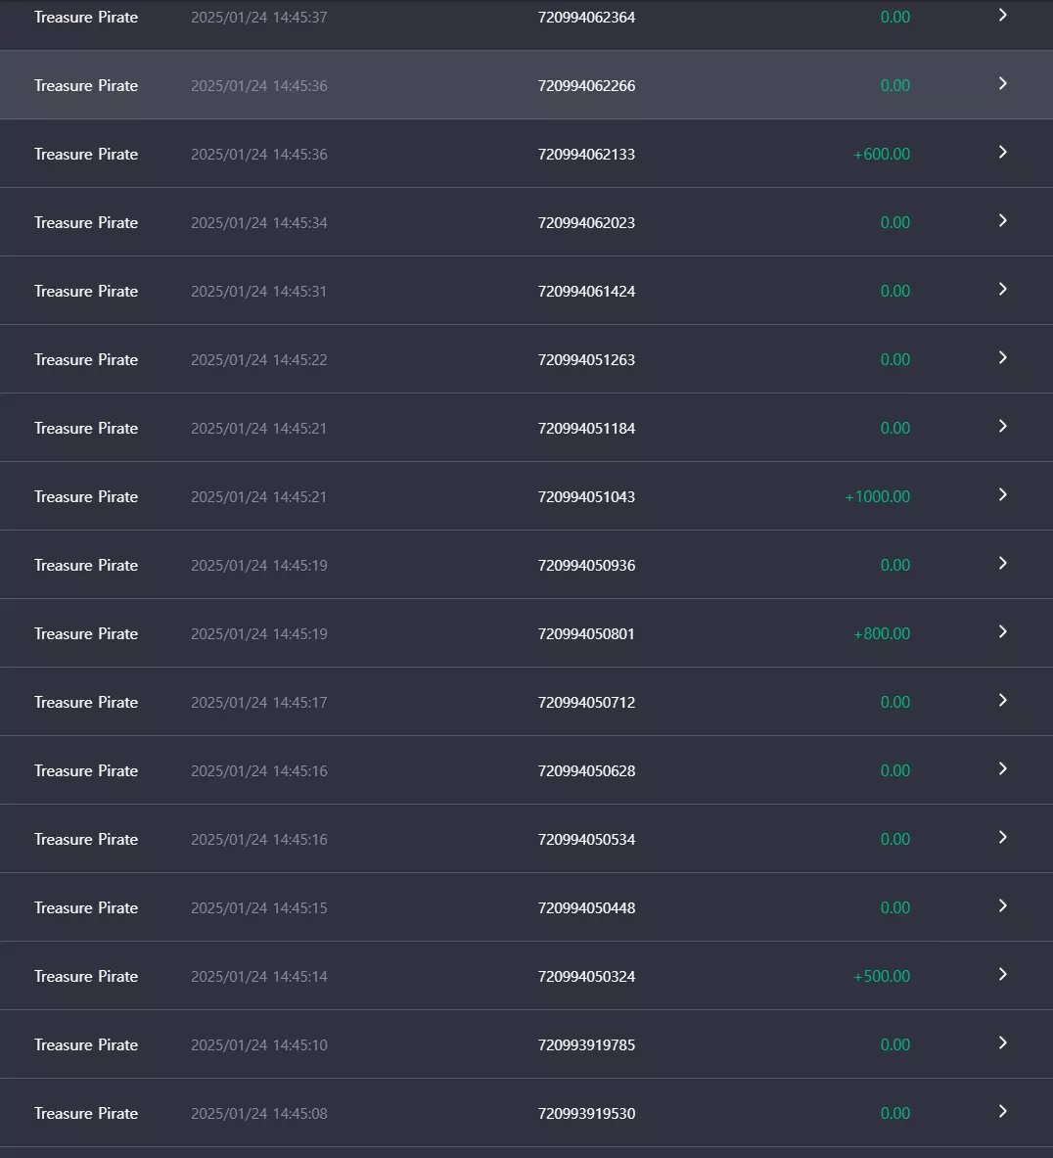Click Treasure Pirate entry at 14:45:15
The width and height of the screenshot is (1053, 1158).
click(526, 906)
